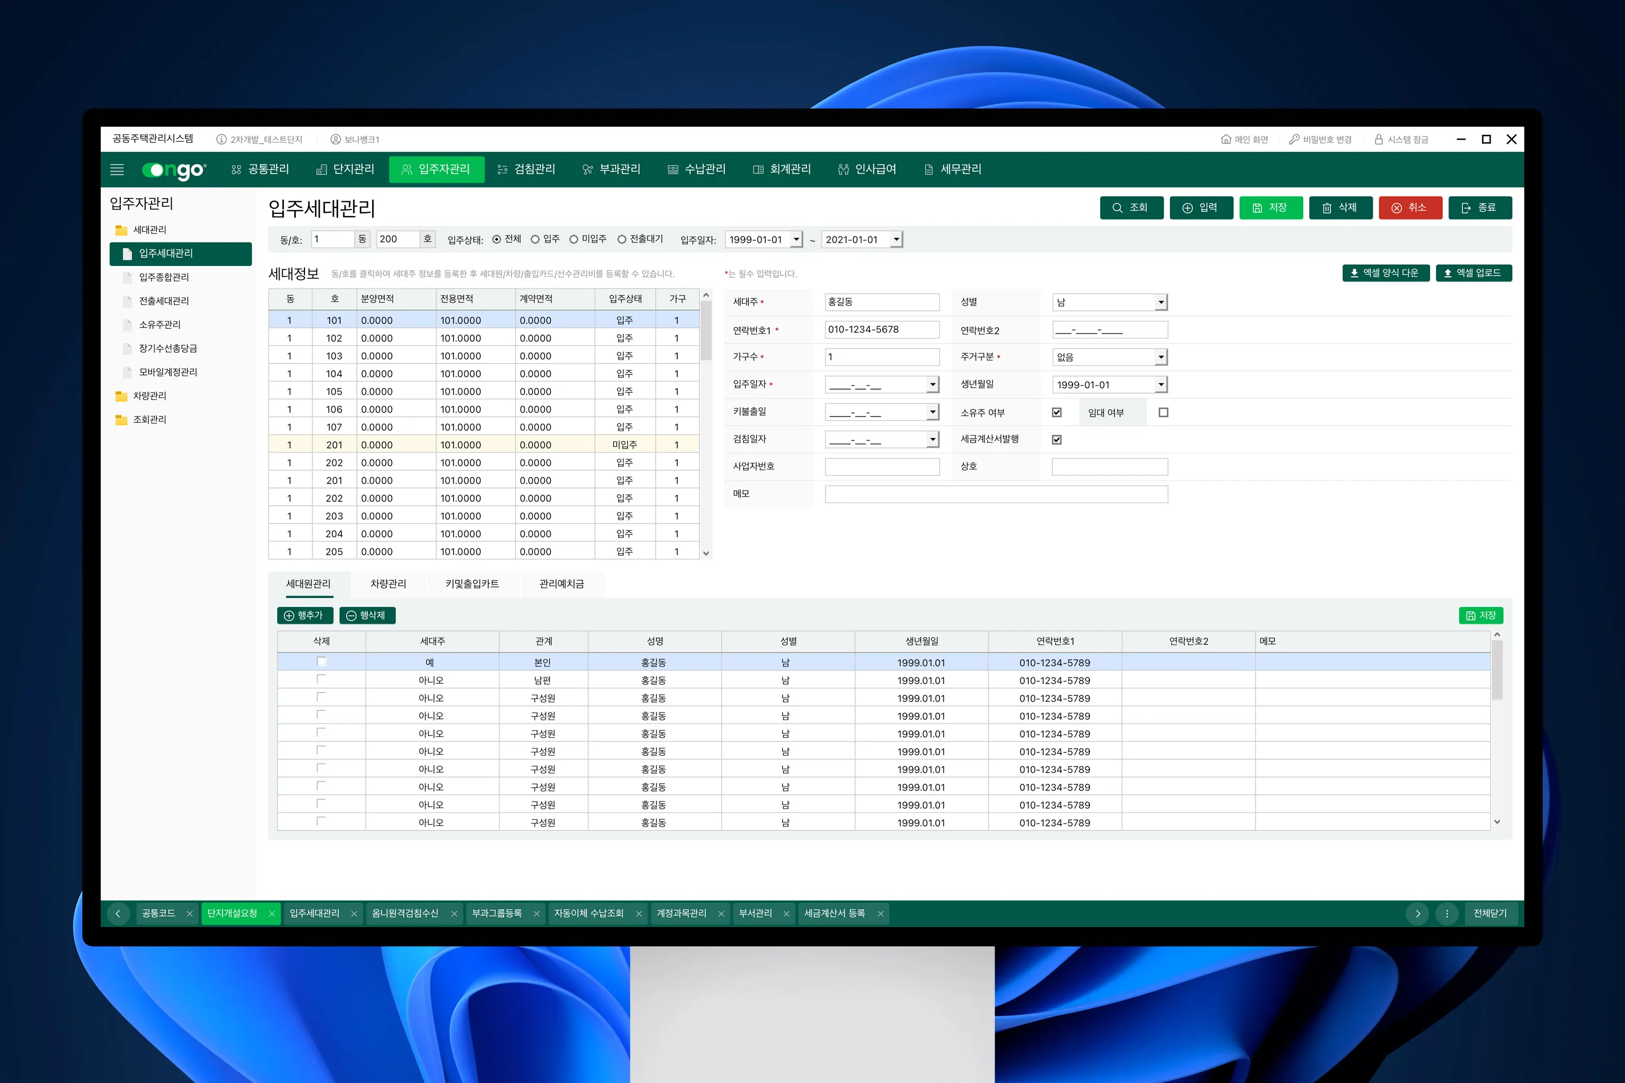Switch to the 차량관리 tab

388,584
